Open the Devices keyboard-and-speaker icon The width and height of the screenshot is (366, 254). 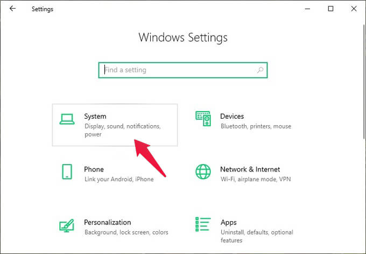tap(203, 119)
